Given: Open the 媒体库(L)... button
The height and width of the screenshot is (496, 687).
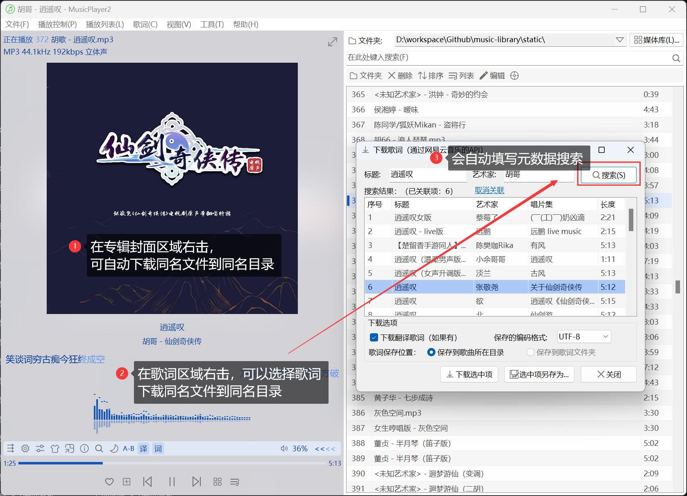Looking at the screenshot, I should click(x=656, y=40).
